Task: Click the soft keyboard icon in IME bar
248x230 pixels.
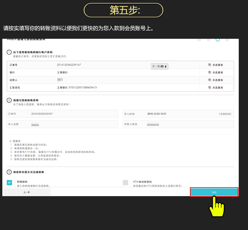Action: pyautogui.click(x=162, y=66)
